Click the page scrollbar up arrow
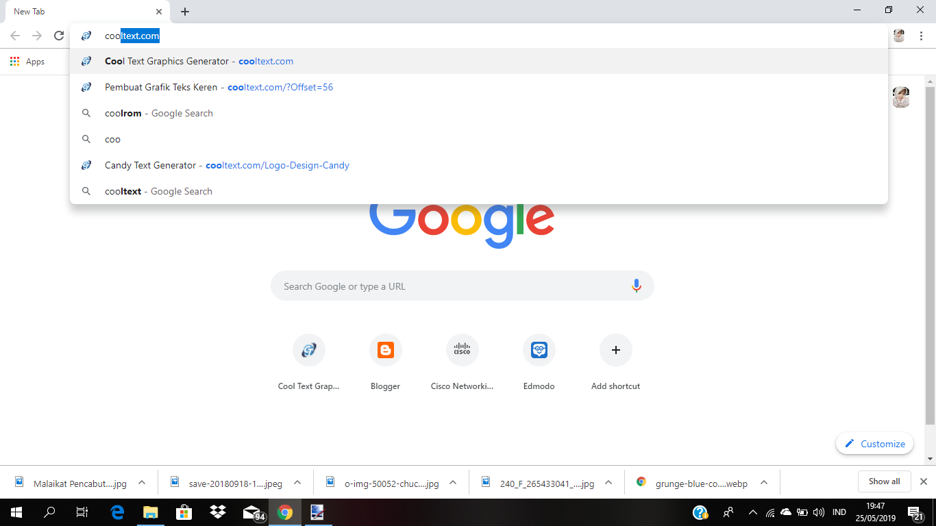The width and height of the screenshot is (936, 526). pyautogui.click(x=930, y=82)
